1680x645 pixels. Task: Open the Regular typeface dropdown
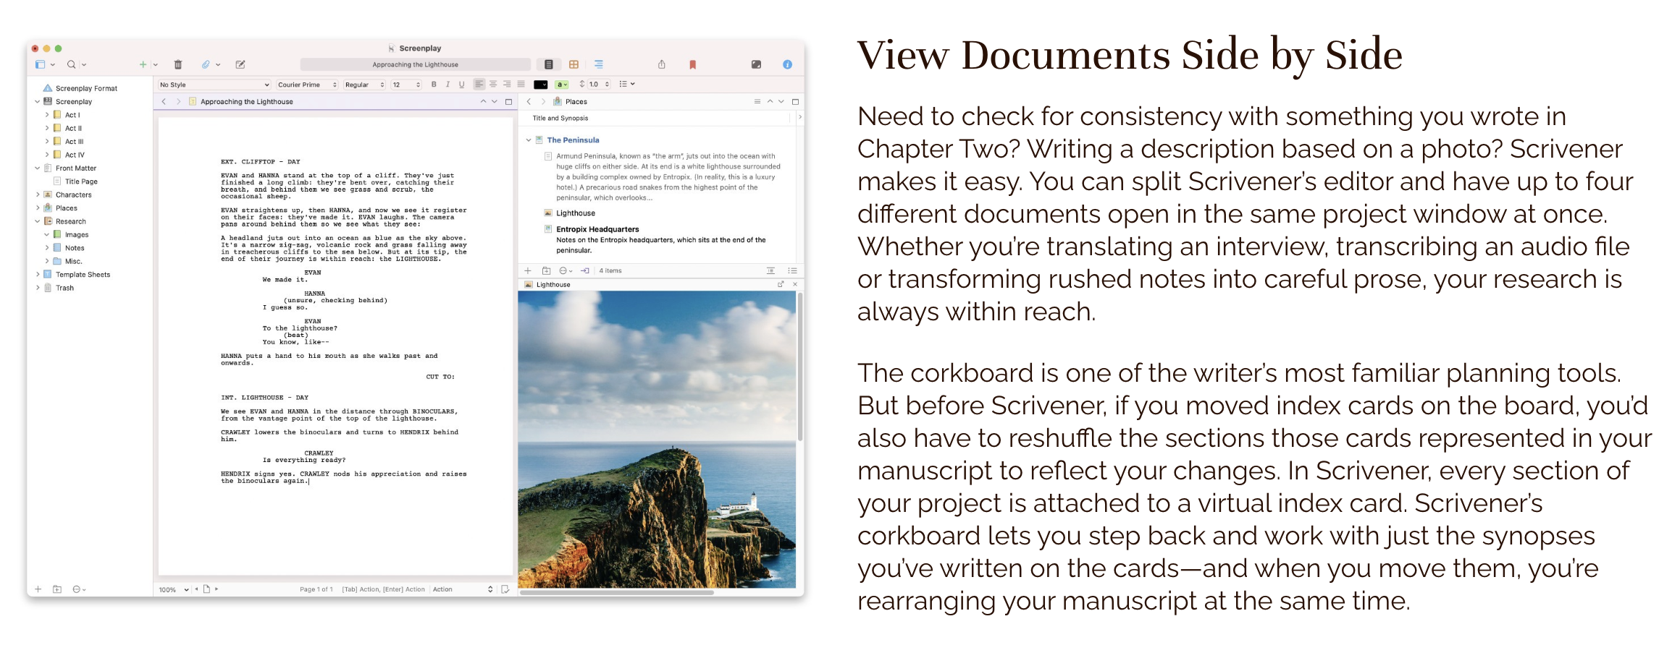(364, 85)
